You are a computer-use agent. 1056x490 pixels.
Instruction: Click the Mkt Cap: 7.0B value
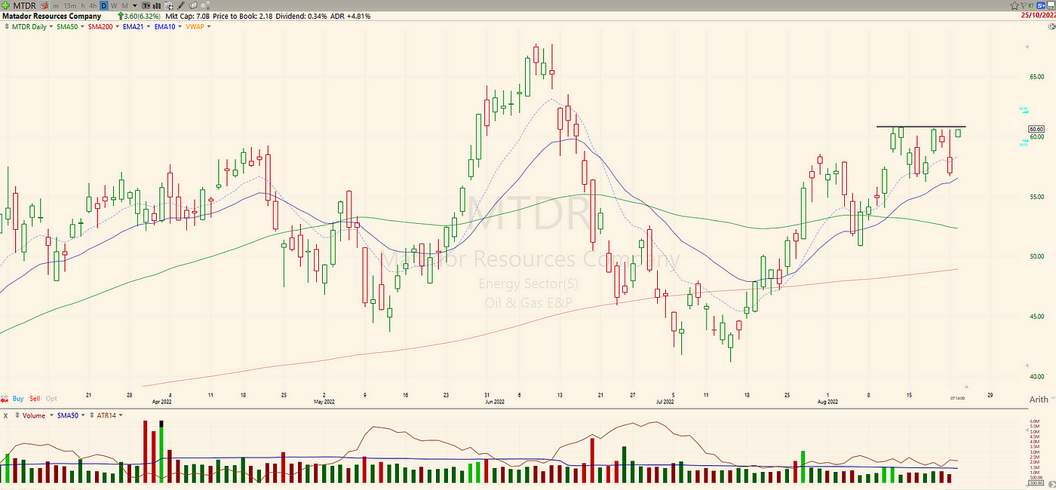click(x=187, y=16)
